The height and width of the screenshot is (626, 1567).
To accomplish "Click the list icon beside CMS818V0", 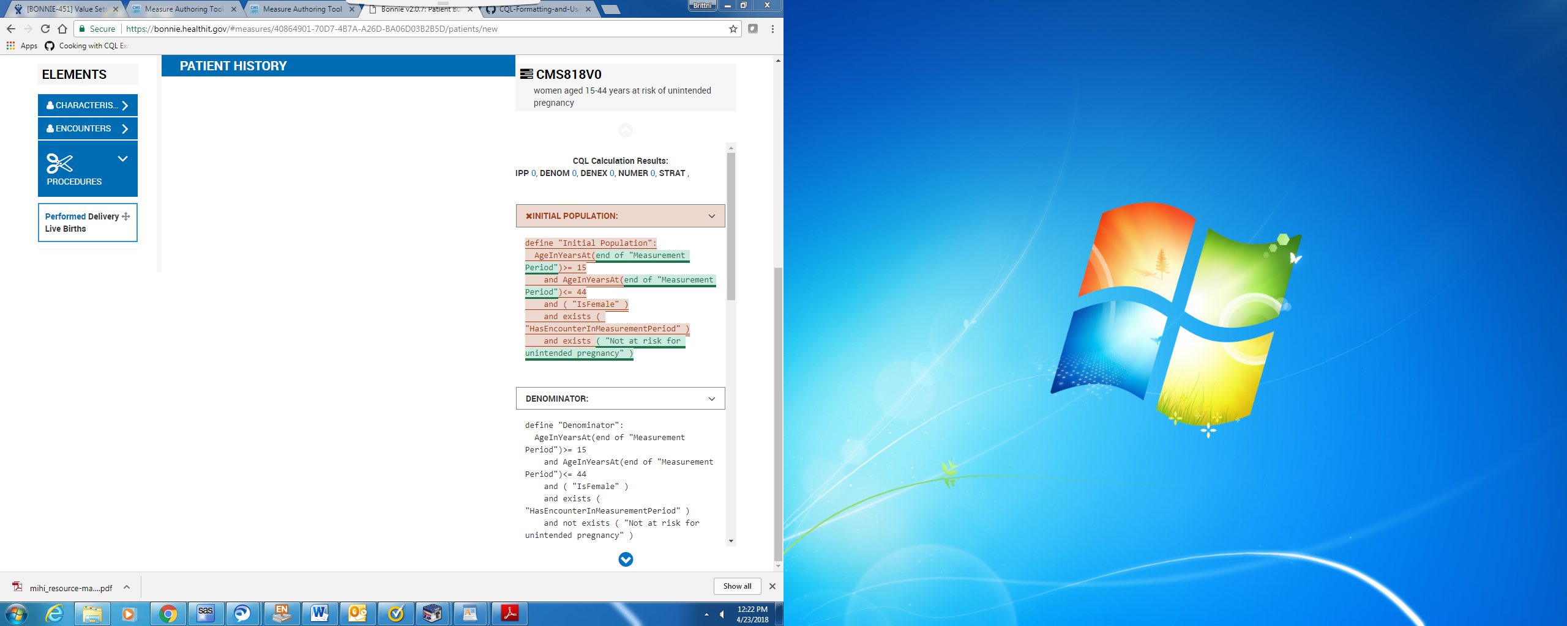I will click(x=526, y=74).
